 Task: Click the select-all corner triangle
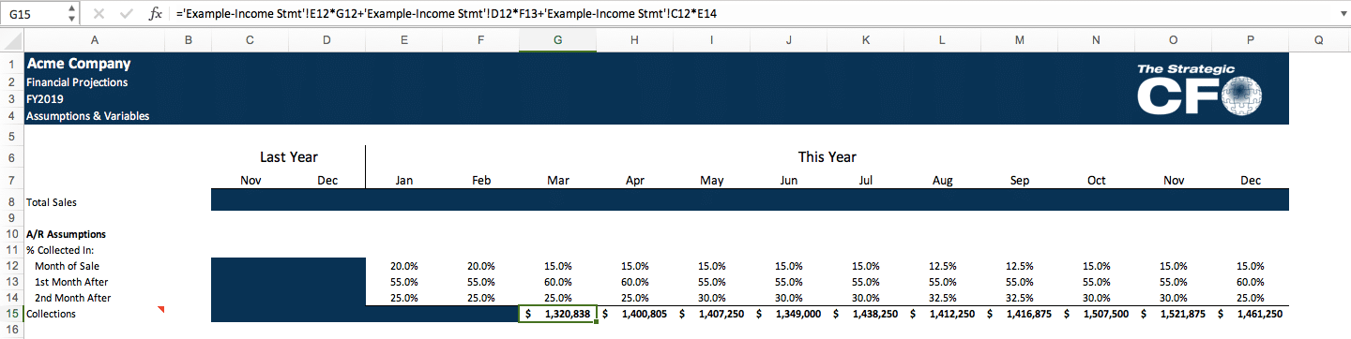(x=10, y=41)
